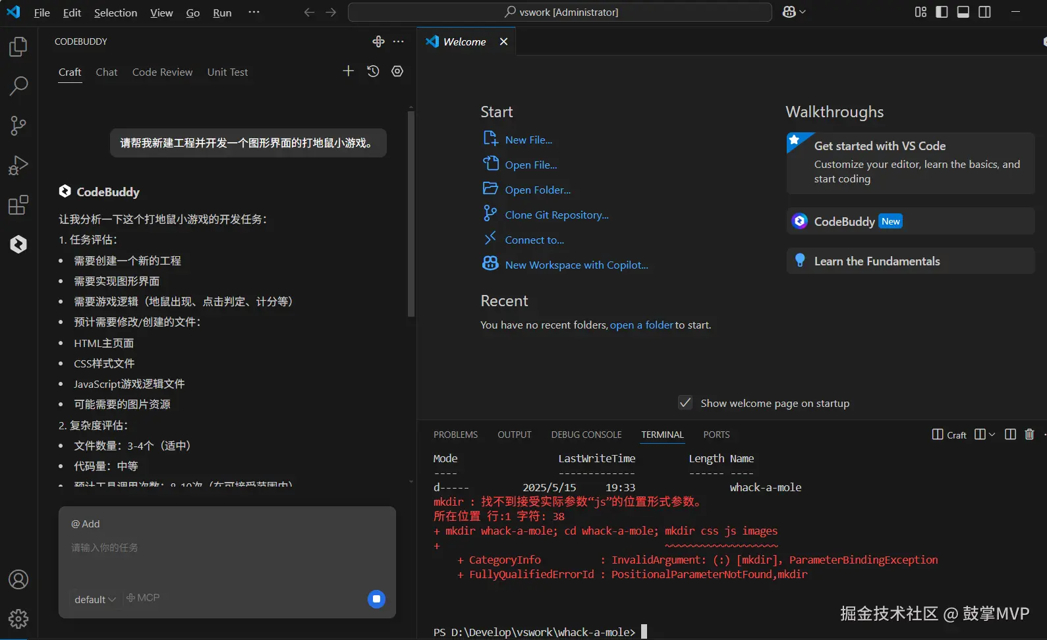Toggle Show welcome page on startup checkbox
Image resolution: width=1047 pixels, height=640 pixels.
[685, 403]
